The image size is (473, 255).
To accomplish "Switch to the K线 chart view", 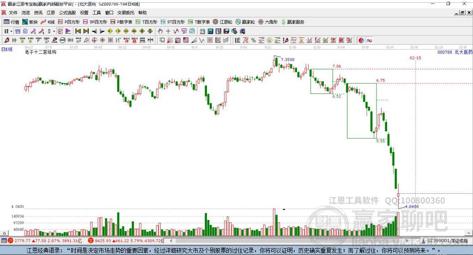I will [48, 22].
